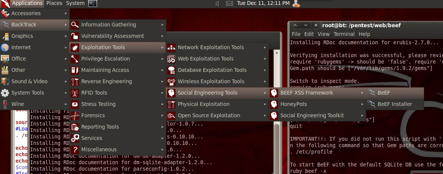The image size is (443, 174).
Task: Expand the Vulnerability Assessment submenu arrow
Action: 162,36
